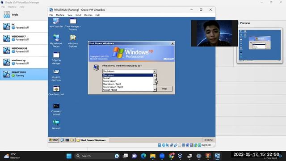Open My Network Places icon
The image size is (286, 161).
pos(56,41)
